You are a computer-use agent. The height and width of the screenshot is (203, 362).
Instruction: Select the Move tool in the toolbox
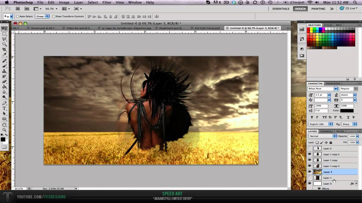click(x=5, y=29)
